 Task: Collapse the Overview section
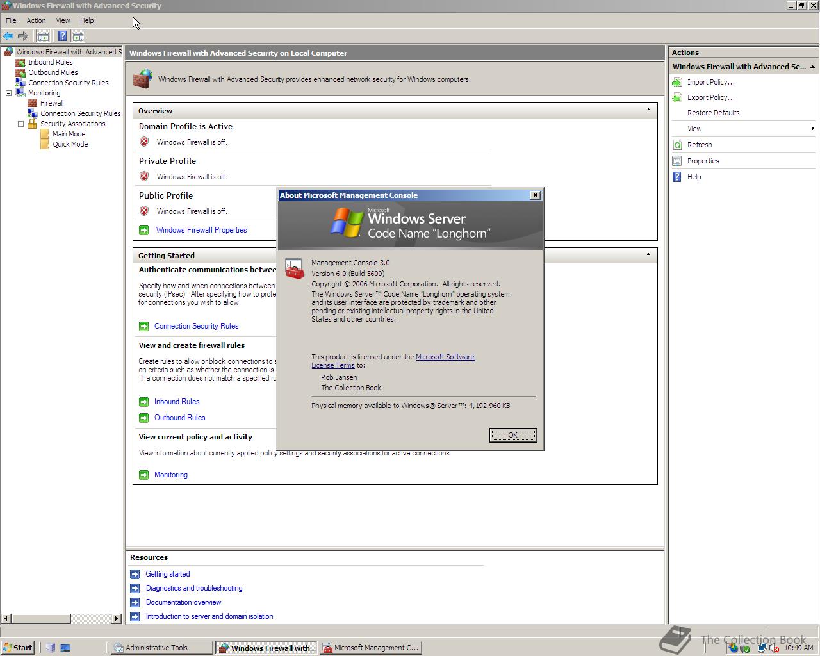(x=648, y=110)
